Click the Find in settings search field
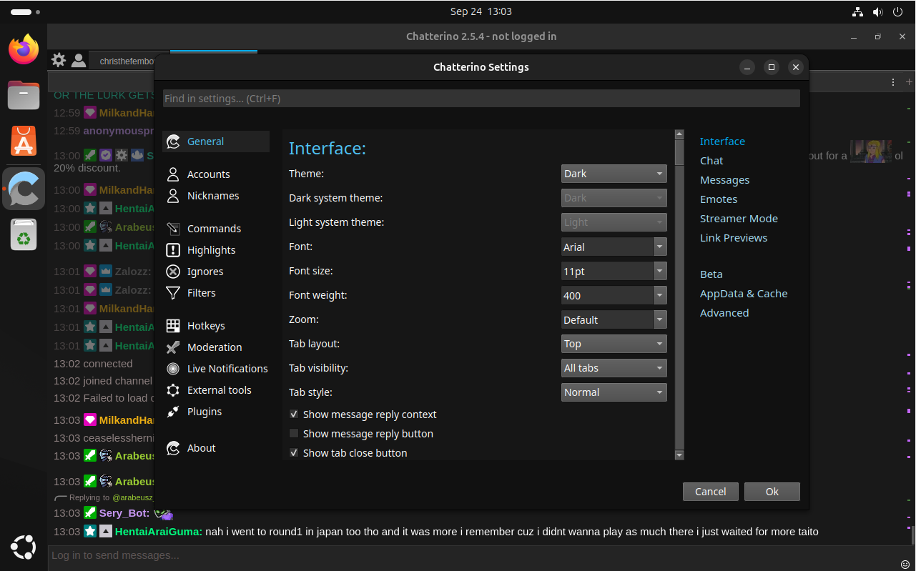The width and height of the screenshot is (916, 571). (x=481, y=98)
